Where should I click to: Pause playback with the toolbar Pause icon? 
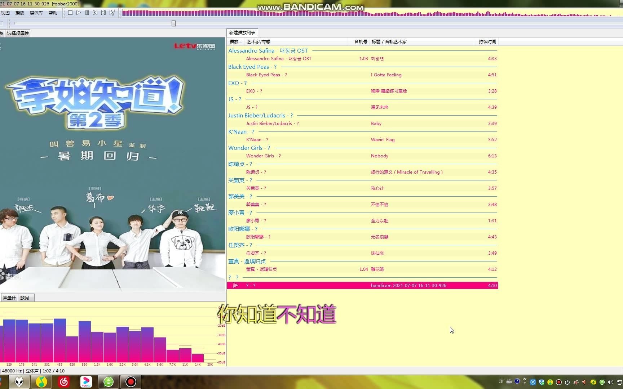pyautogui.click(x=87, y=13)
